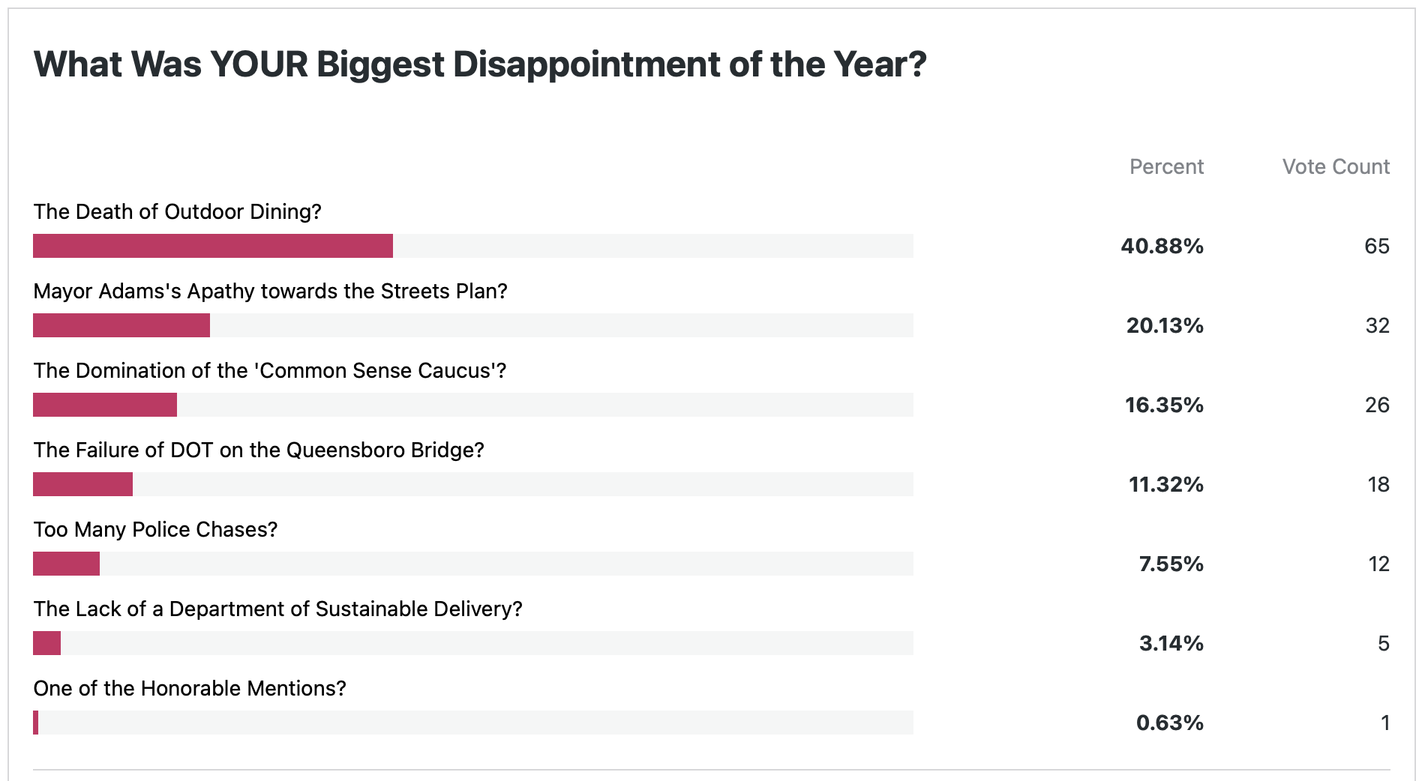The height and width of the screenshot is (781, 1422).
Task: Click the Vote Count column header
Action: point(1336,166)
